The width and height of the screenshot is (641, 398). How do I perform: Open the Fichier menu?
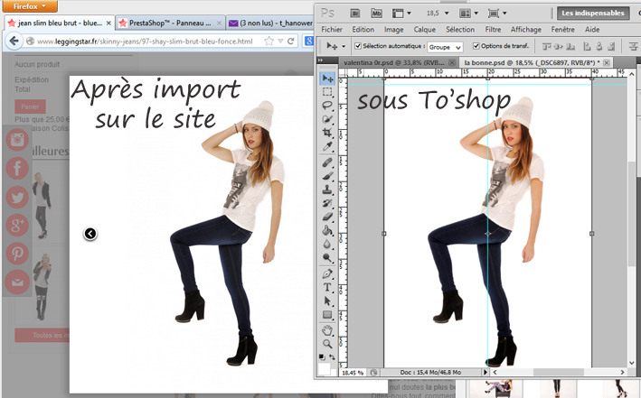coord(332,30)
